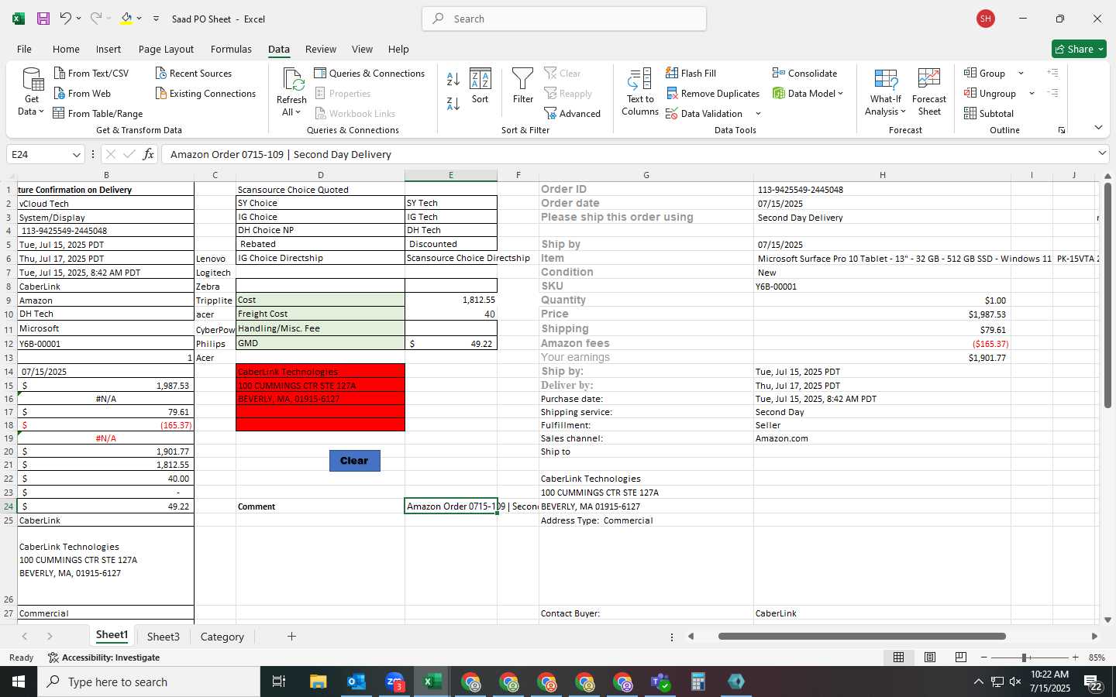The height and width of the screenshot is (697, 1116).
Task: Open notification center icon
Action: pyautogui.click(x=1093, y=682)
